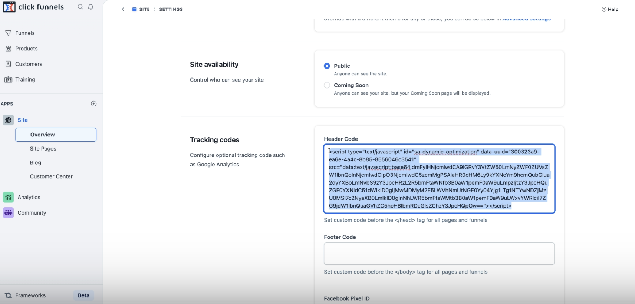The width and height of the screenshot is (635, 304).
Task: Open the SITE breadcrumb item
Action: (144, 9)
